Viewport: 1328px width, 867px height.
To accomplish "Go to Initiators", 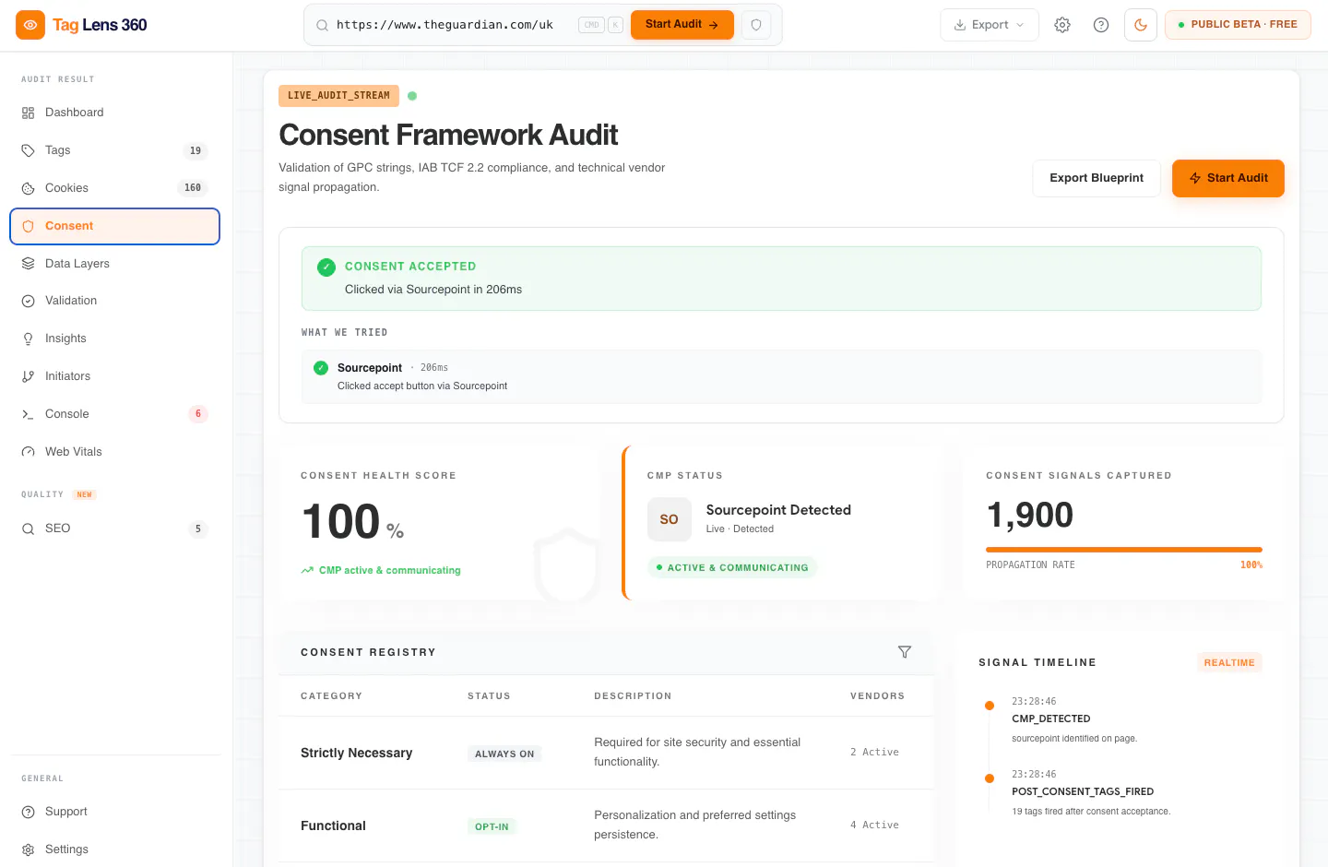I will click(115, 376).
